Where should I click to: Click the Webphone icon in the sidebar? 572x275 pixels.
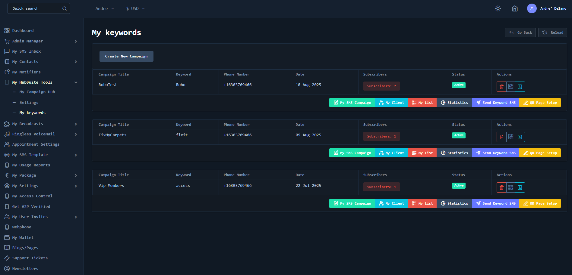[x=7, y=227]
